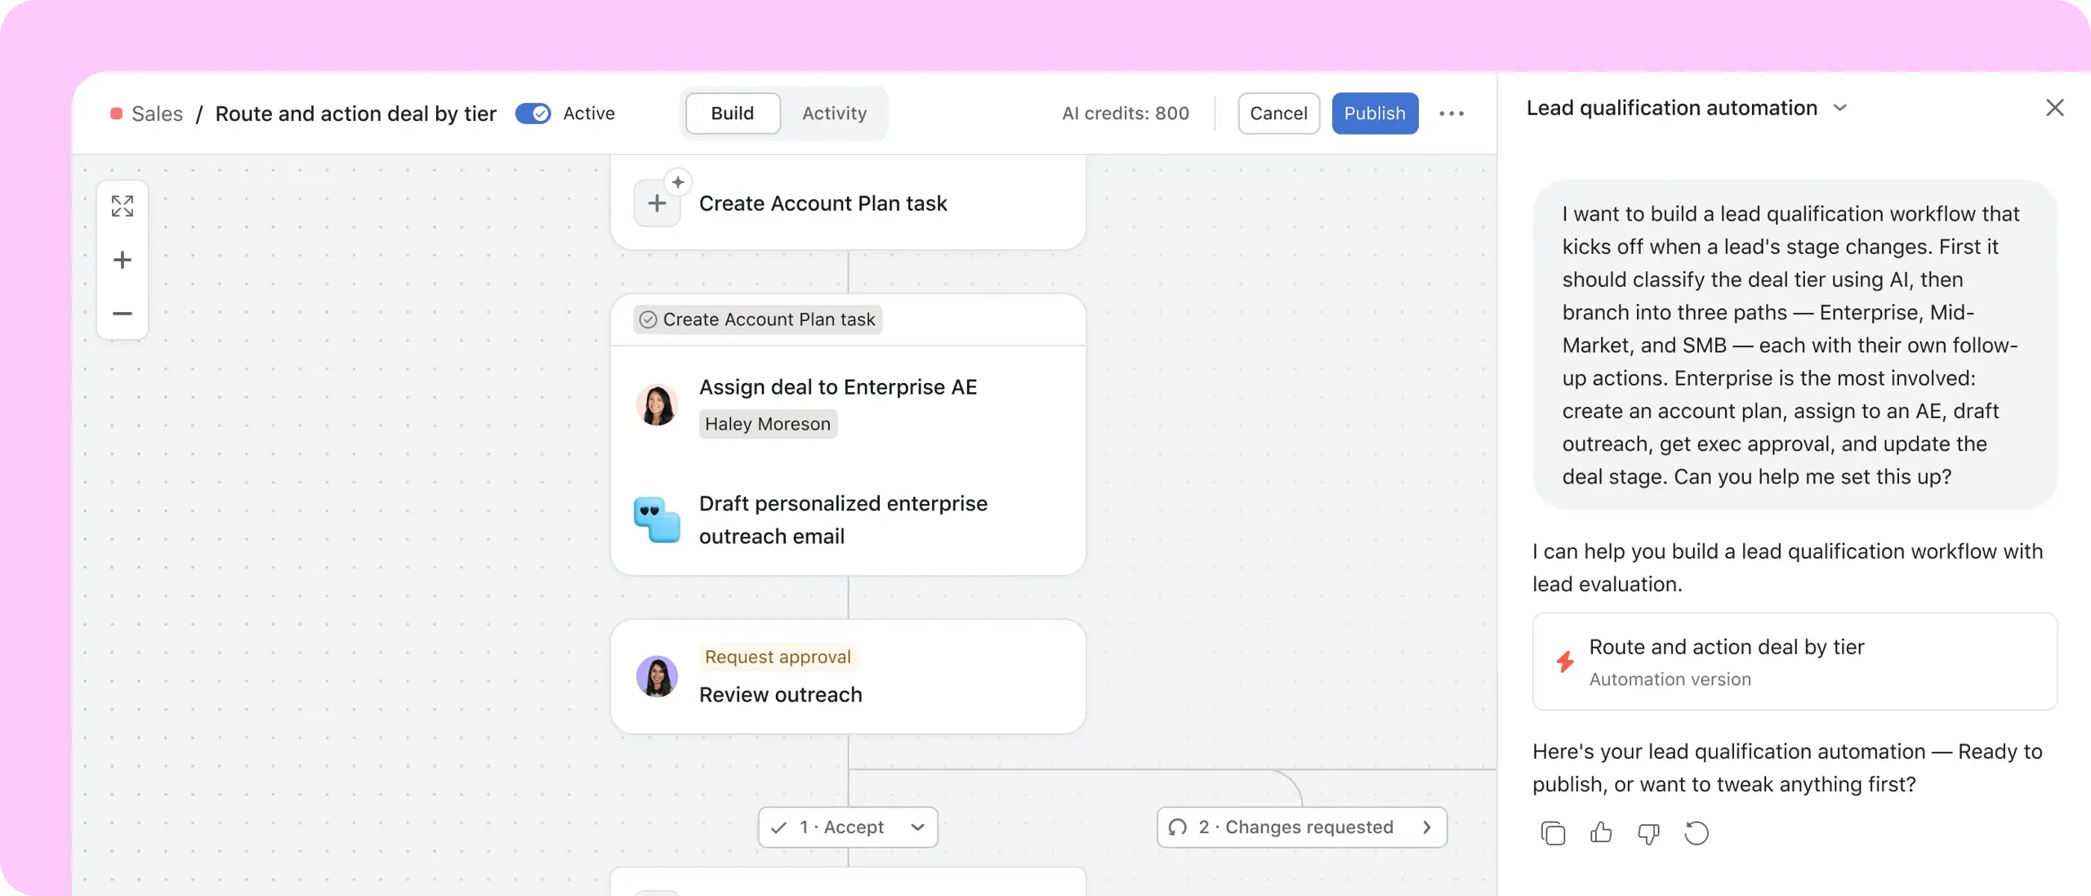Click the Cancel button

(1278, 114)
